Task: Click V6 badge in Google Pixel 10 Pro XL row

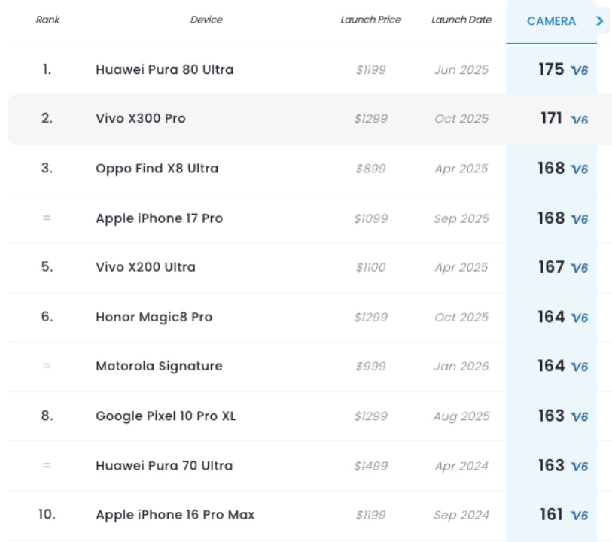Action: click(x=580, y=416)
